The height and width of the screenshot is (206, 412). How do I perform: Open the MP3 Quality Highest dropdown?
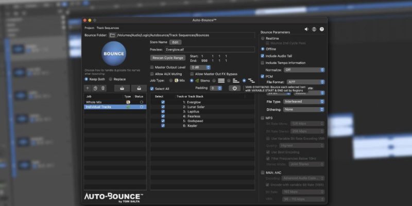pyautogui.click(x=302, y=145)
